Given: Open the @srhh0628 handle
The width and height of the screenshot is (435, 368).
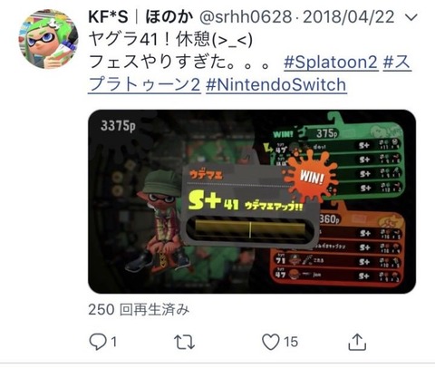Looking at the screenshot, I should [x=246, y=17].
